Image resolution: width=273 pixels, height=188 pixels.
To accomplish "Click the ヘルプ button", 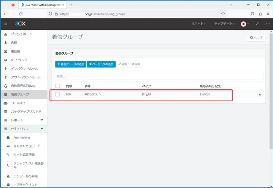I will point(256,38).
